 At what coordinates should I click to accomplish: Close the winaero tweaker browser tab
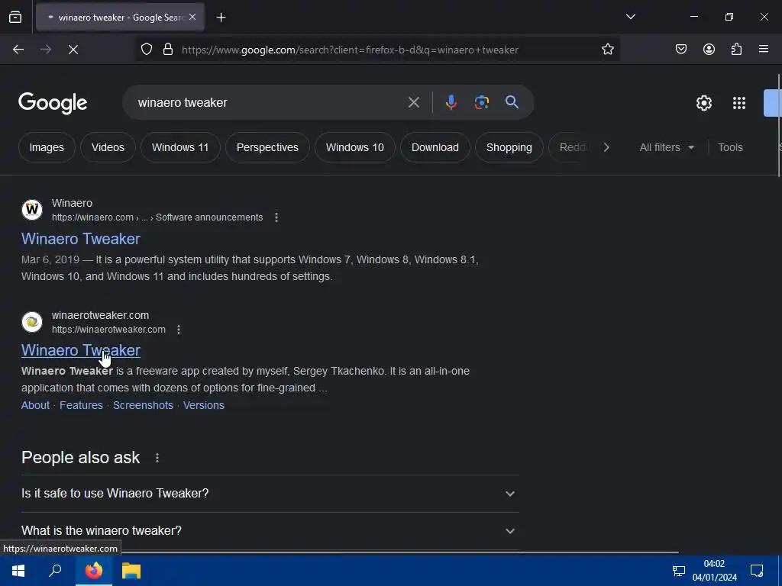[x=192, y=17]
